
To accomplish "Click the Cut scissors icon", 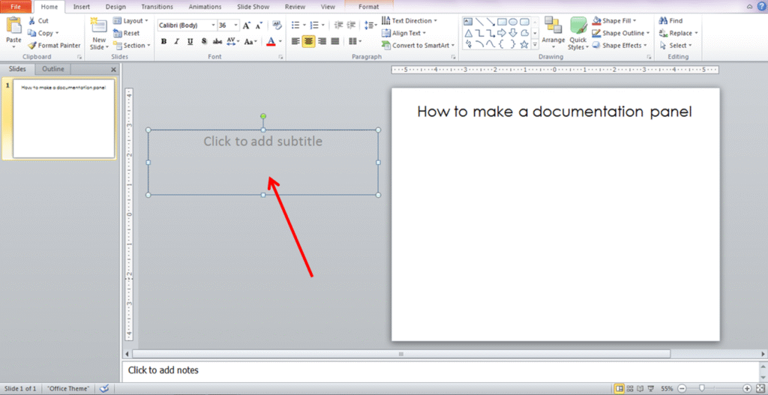I will tap(31, 21).
